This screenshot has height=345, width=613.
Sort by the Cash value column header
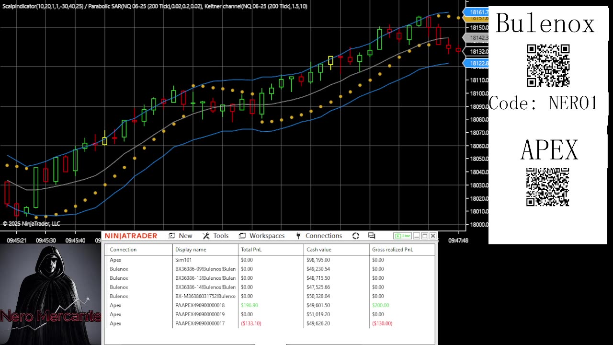click(337, 250)
